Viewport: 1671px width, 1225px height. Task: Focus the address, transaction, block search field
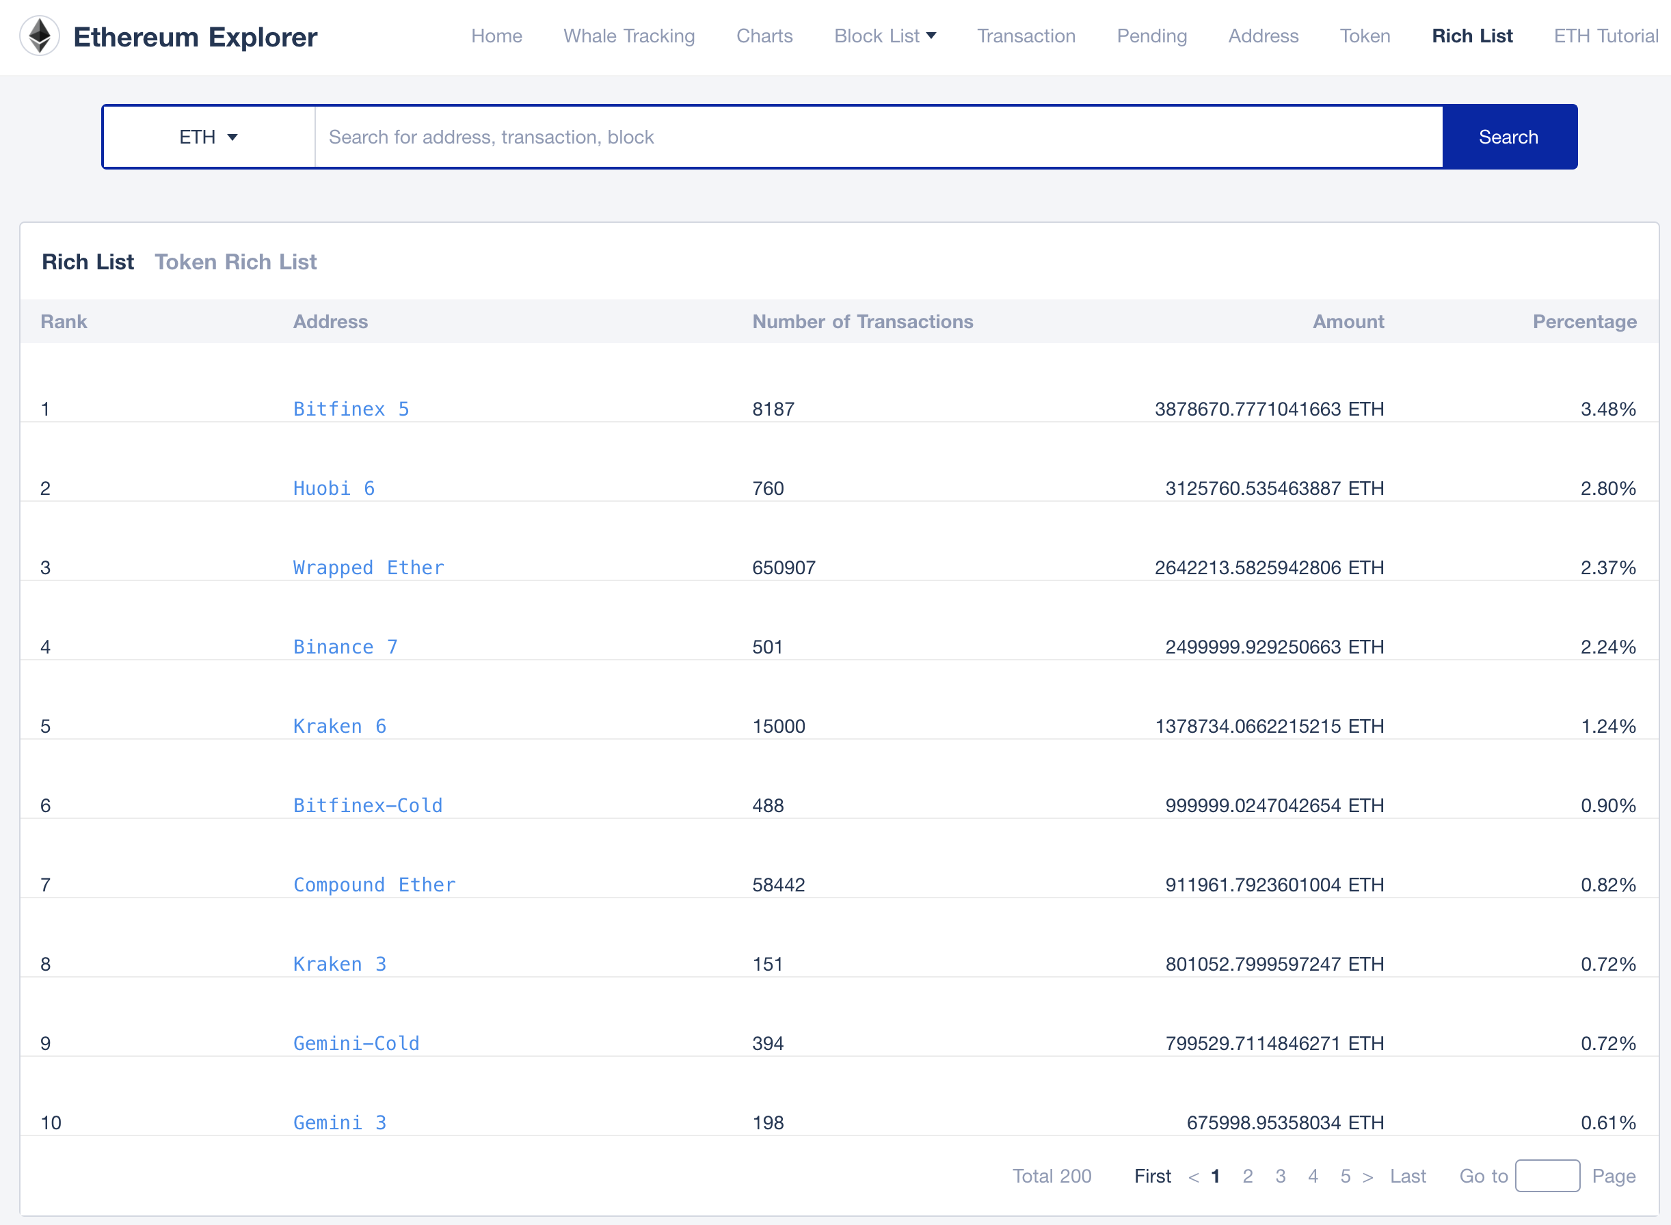(x=879, y=137)
